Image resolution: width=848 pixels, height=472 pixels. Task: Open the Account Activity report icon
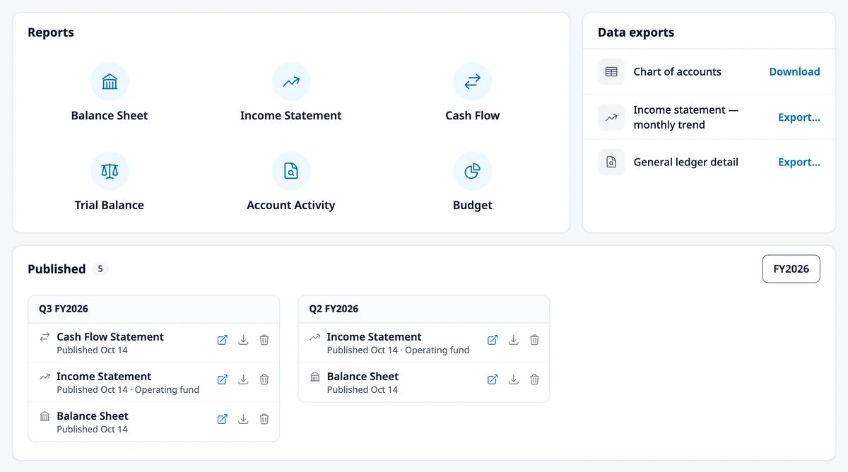coord(291,171)
